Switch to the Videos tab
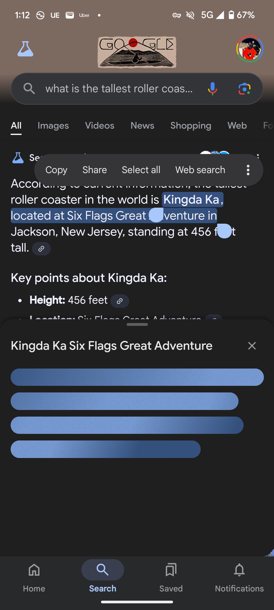This screenshot has height=610, width=274. click(x=100, y=126)
